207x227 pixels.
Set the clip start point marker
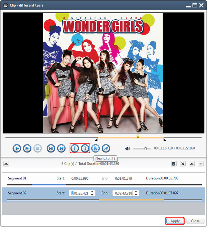point(75,148)
